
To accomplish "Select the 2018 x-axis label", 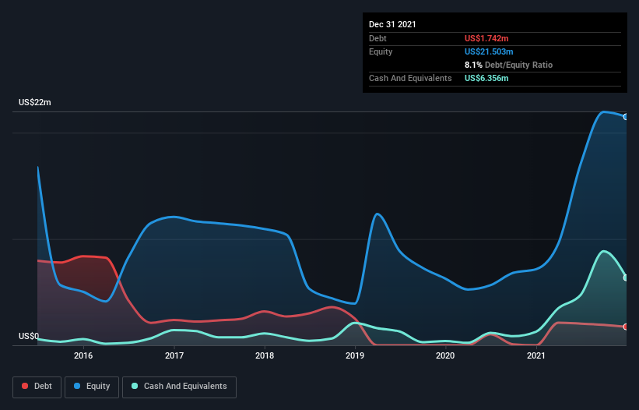I will tap(265, 355).
